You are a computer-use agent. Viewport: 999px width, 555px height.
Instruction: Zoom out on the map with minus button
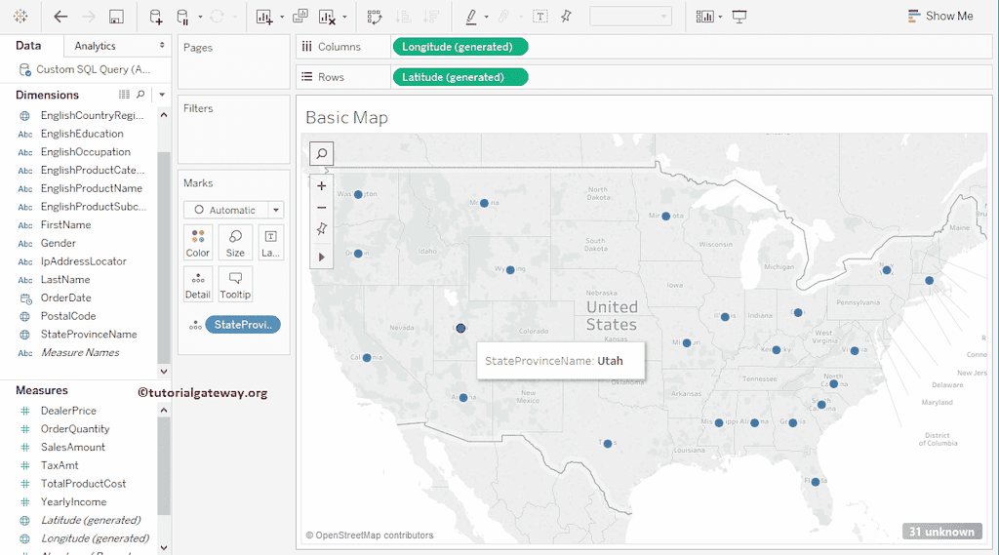pos(322,207)
